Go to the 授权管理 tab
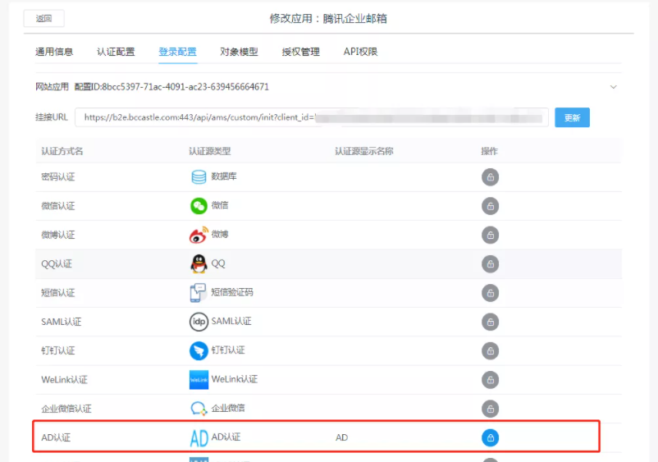Image resolution: width=658 pixels, height=462 pixels. click(301, 52)
